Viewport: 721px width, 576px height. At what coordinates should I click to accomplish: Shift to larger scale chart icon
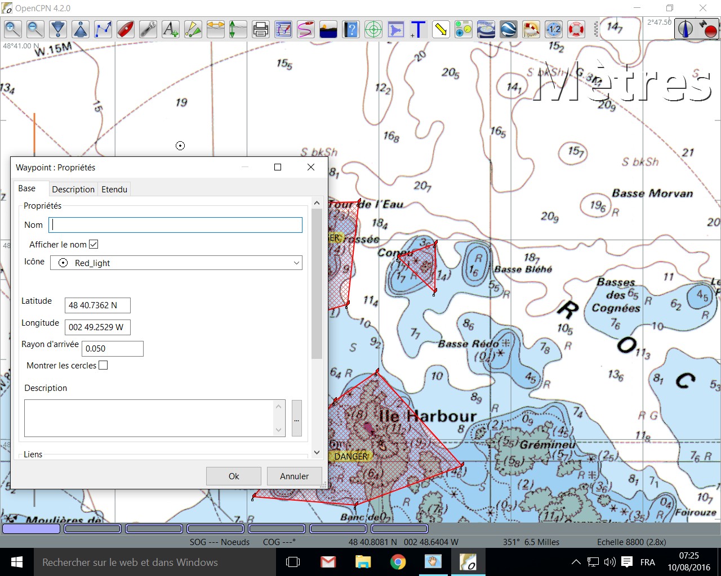click(x=57, y=29)
